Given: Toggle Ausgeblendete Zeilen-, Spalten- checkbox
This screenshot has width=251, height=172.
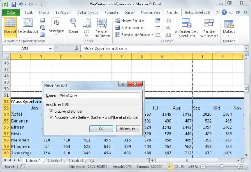Looking at the screenshot, I should click(51, 117).
